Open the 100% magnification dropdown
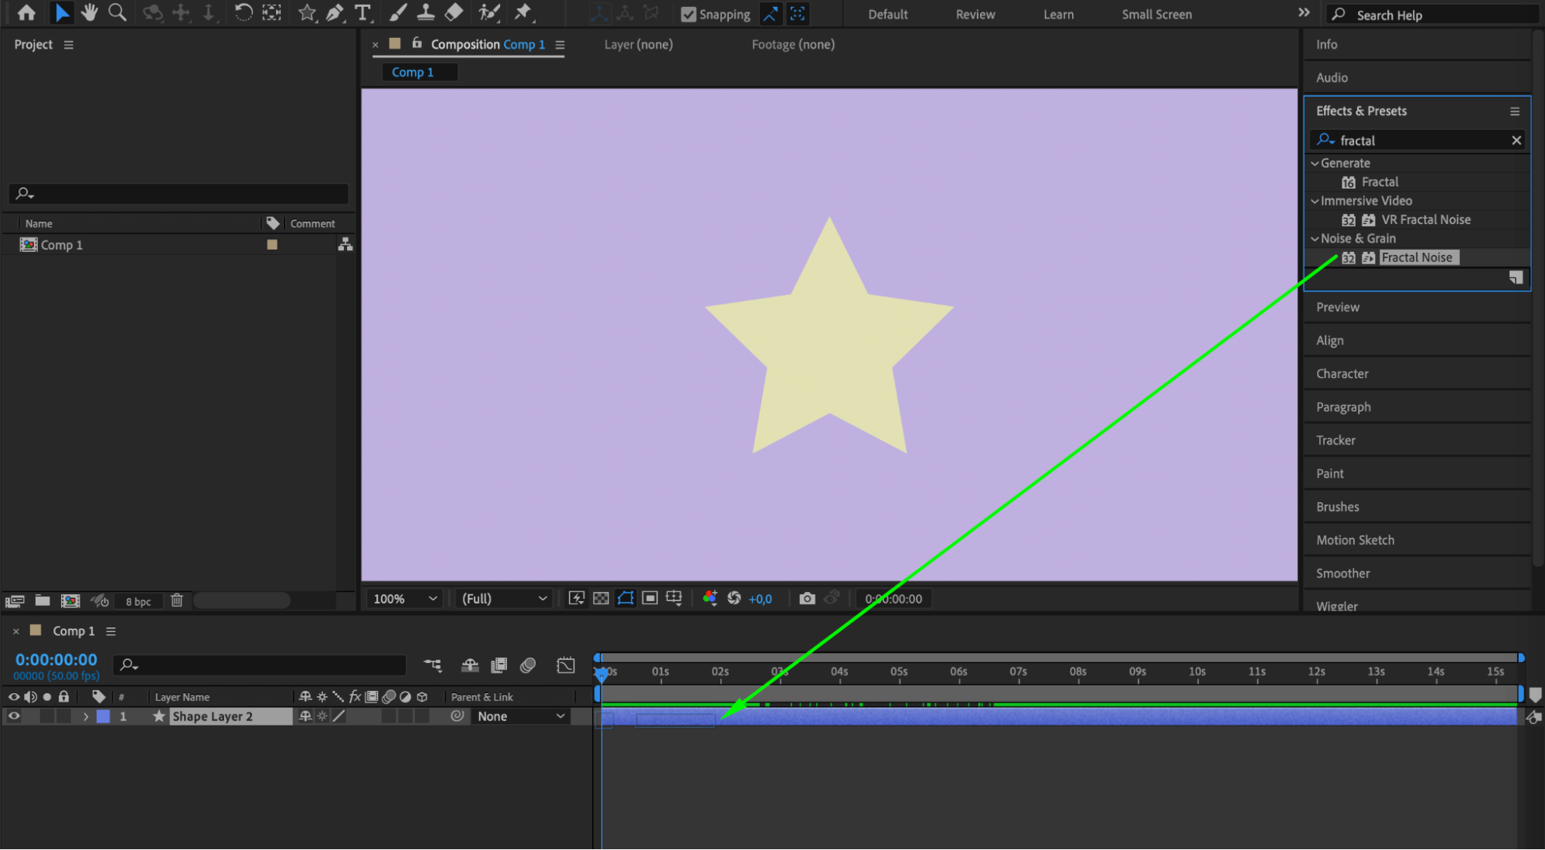1545x850 pixels. click(x=405, y=599)
